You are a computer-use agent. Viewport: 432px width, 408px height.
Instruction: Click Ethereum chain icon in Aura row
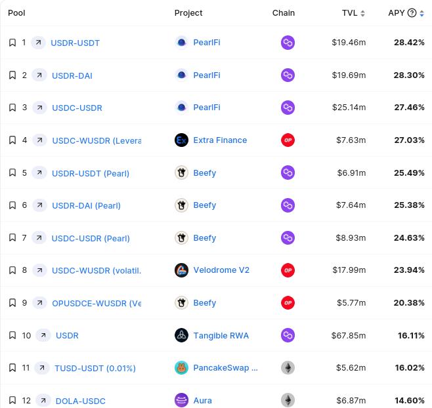click(x=288, y=400)
